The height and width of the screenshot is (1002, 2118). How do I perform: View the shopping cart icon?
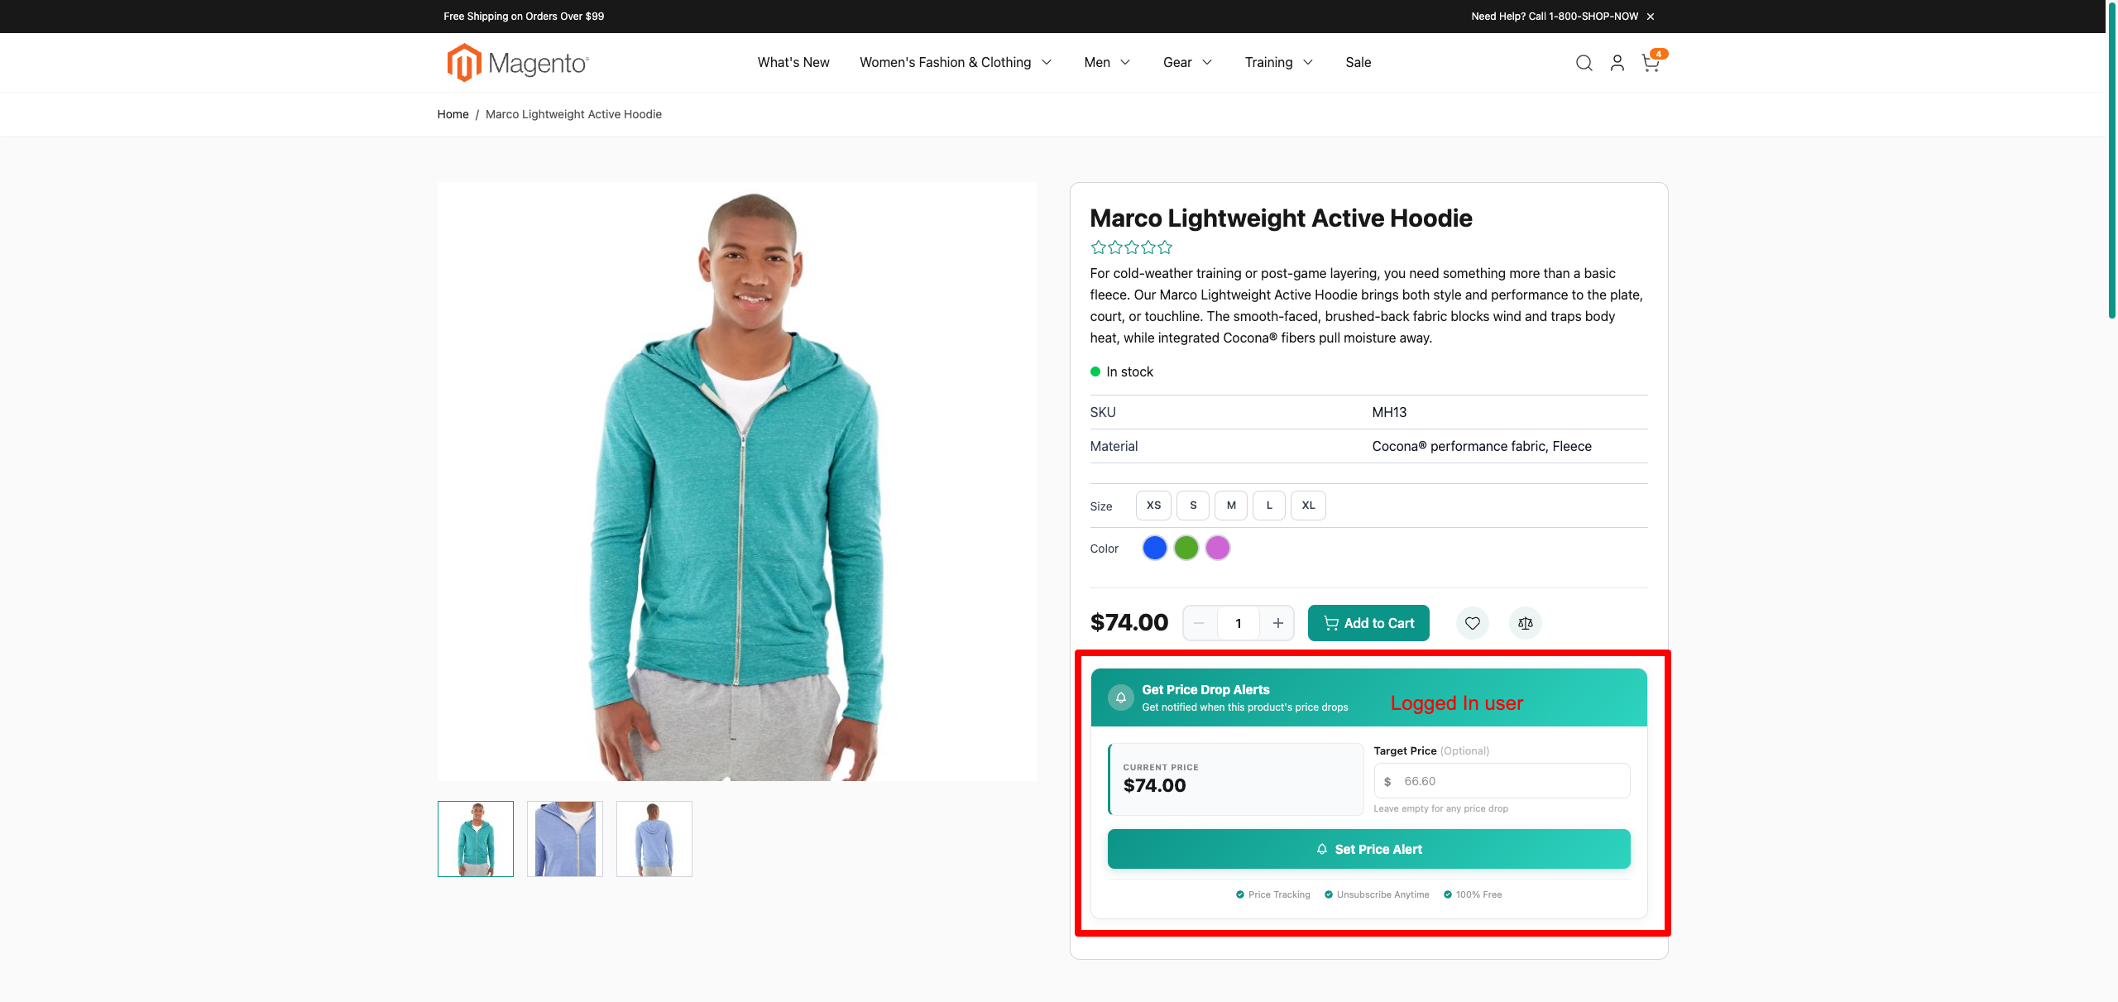click(x=1651, y=63)
